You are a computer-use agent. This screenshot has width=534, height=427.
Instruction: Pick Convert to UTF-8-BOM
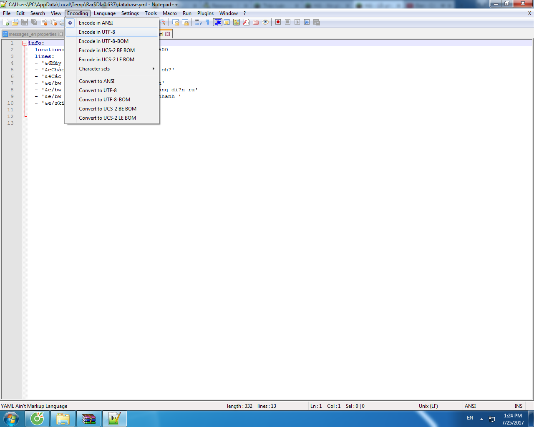click(112, 100)
